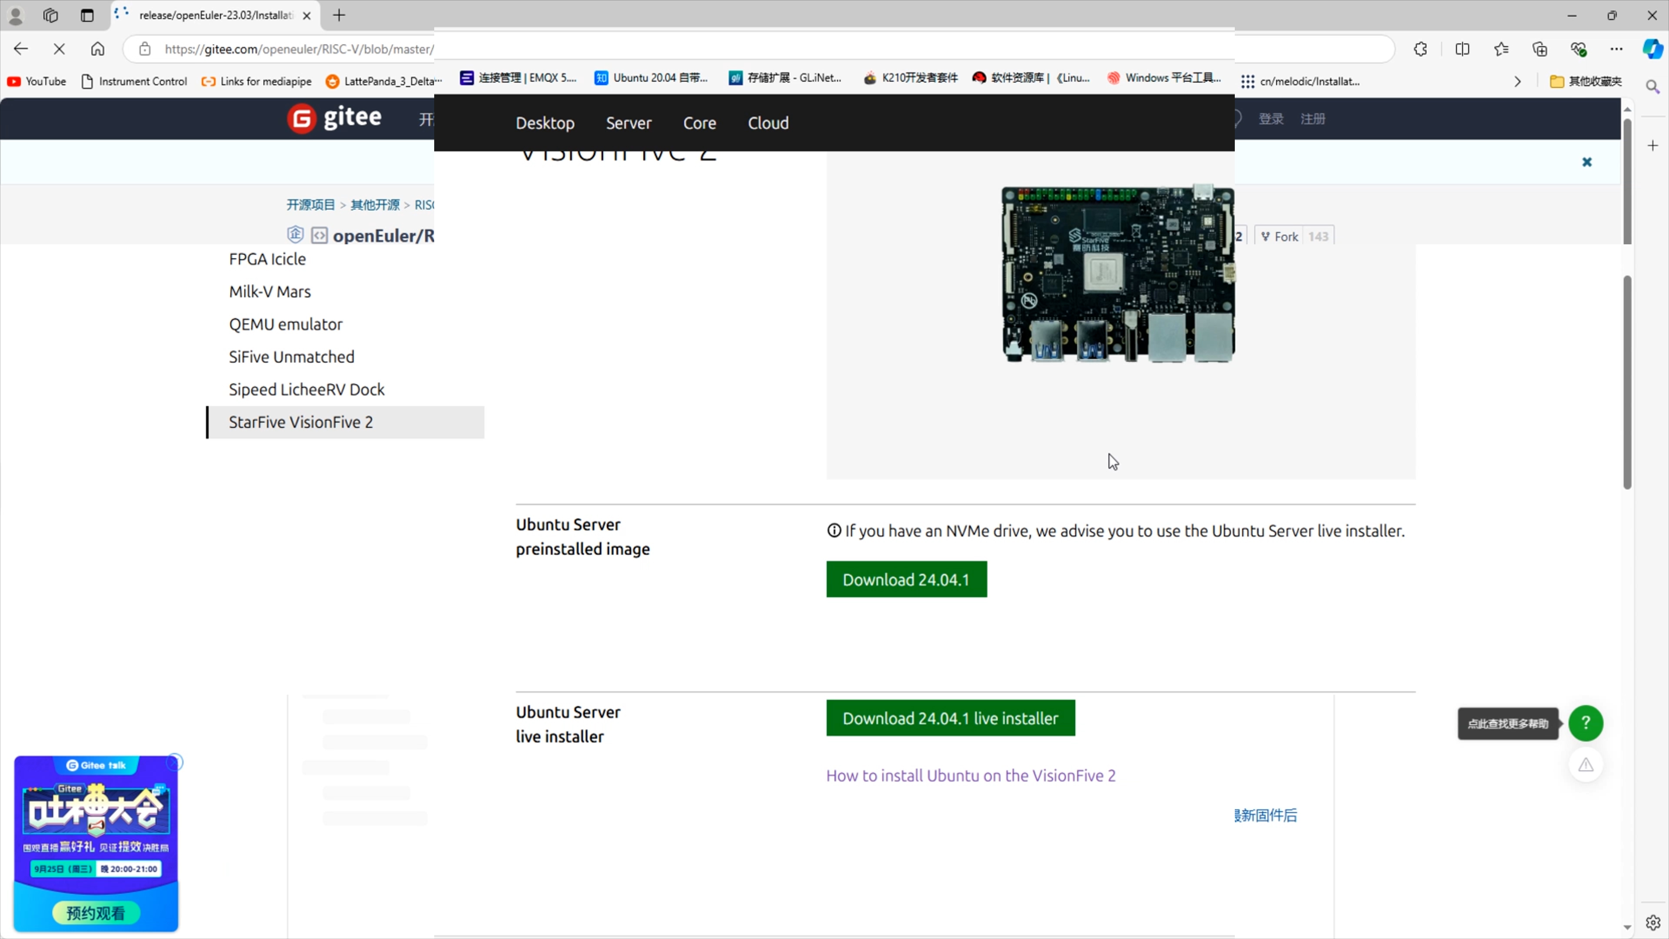
Task: Open the favorites star icon
Action: [1500, 49]
